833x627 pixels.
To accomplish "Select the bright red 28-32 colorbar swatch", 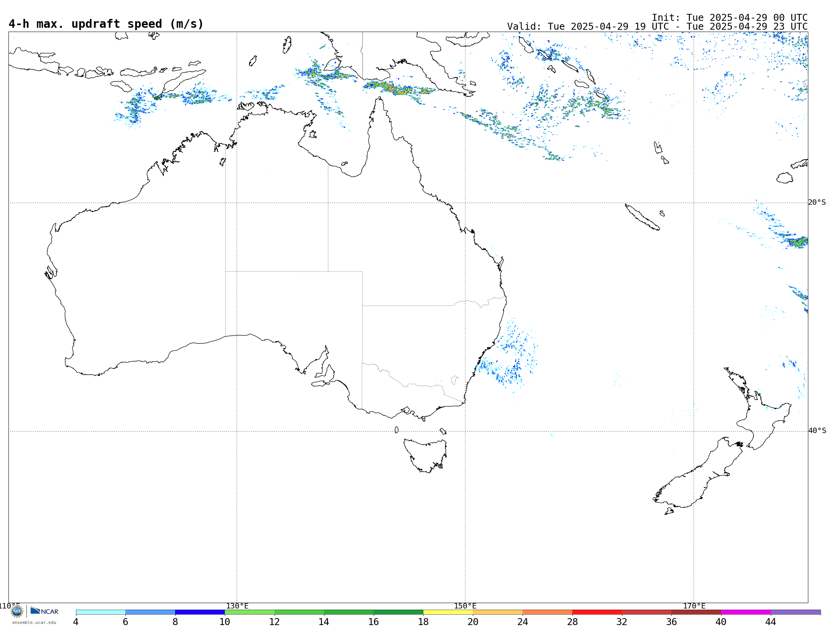I will [597, 612].
